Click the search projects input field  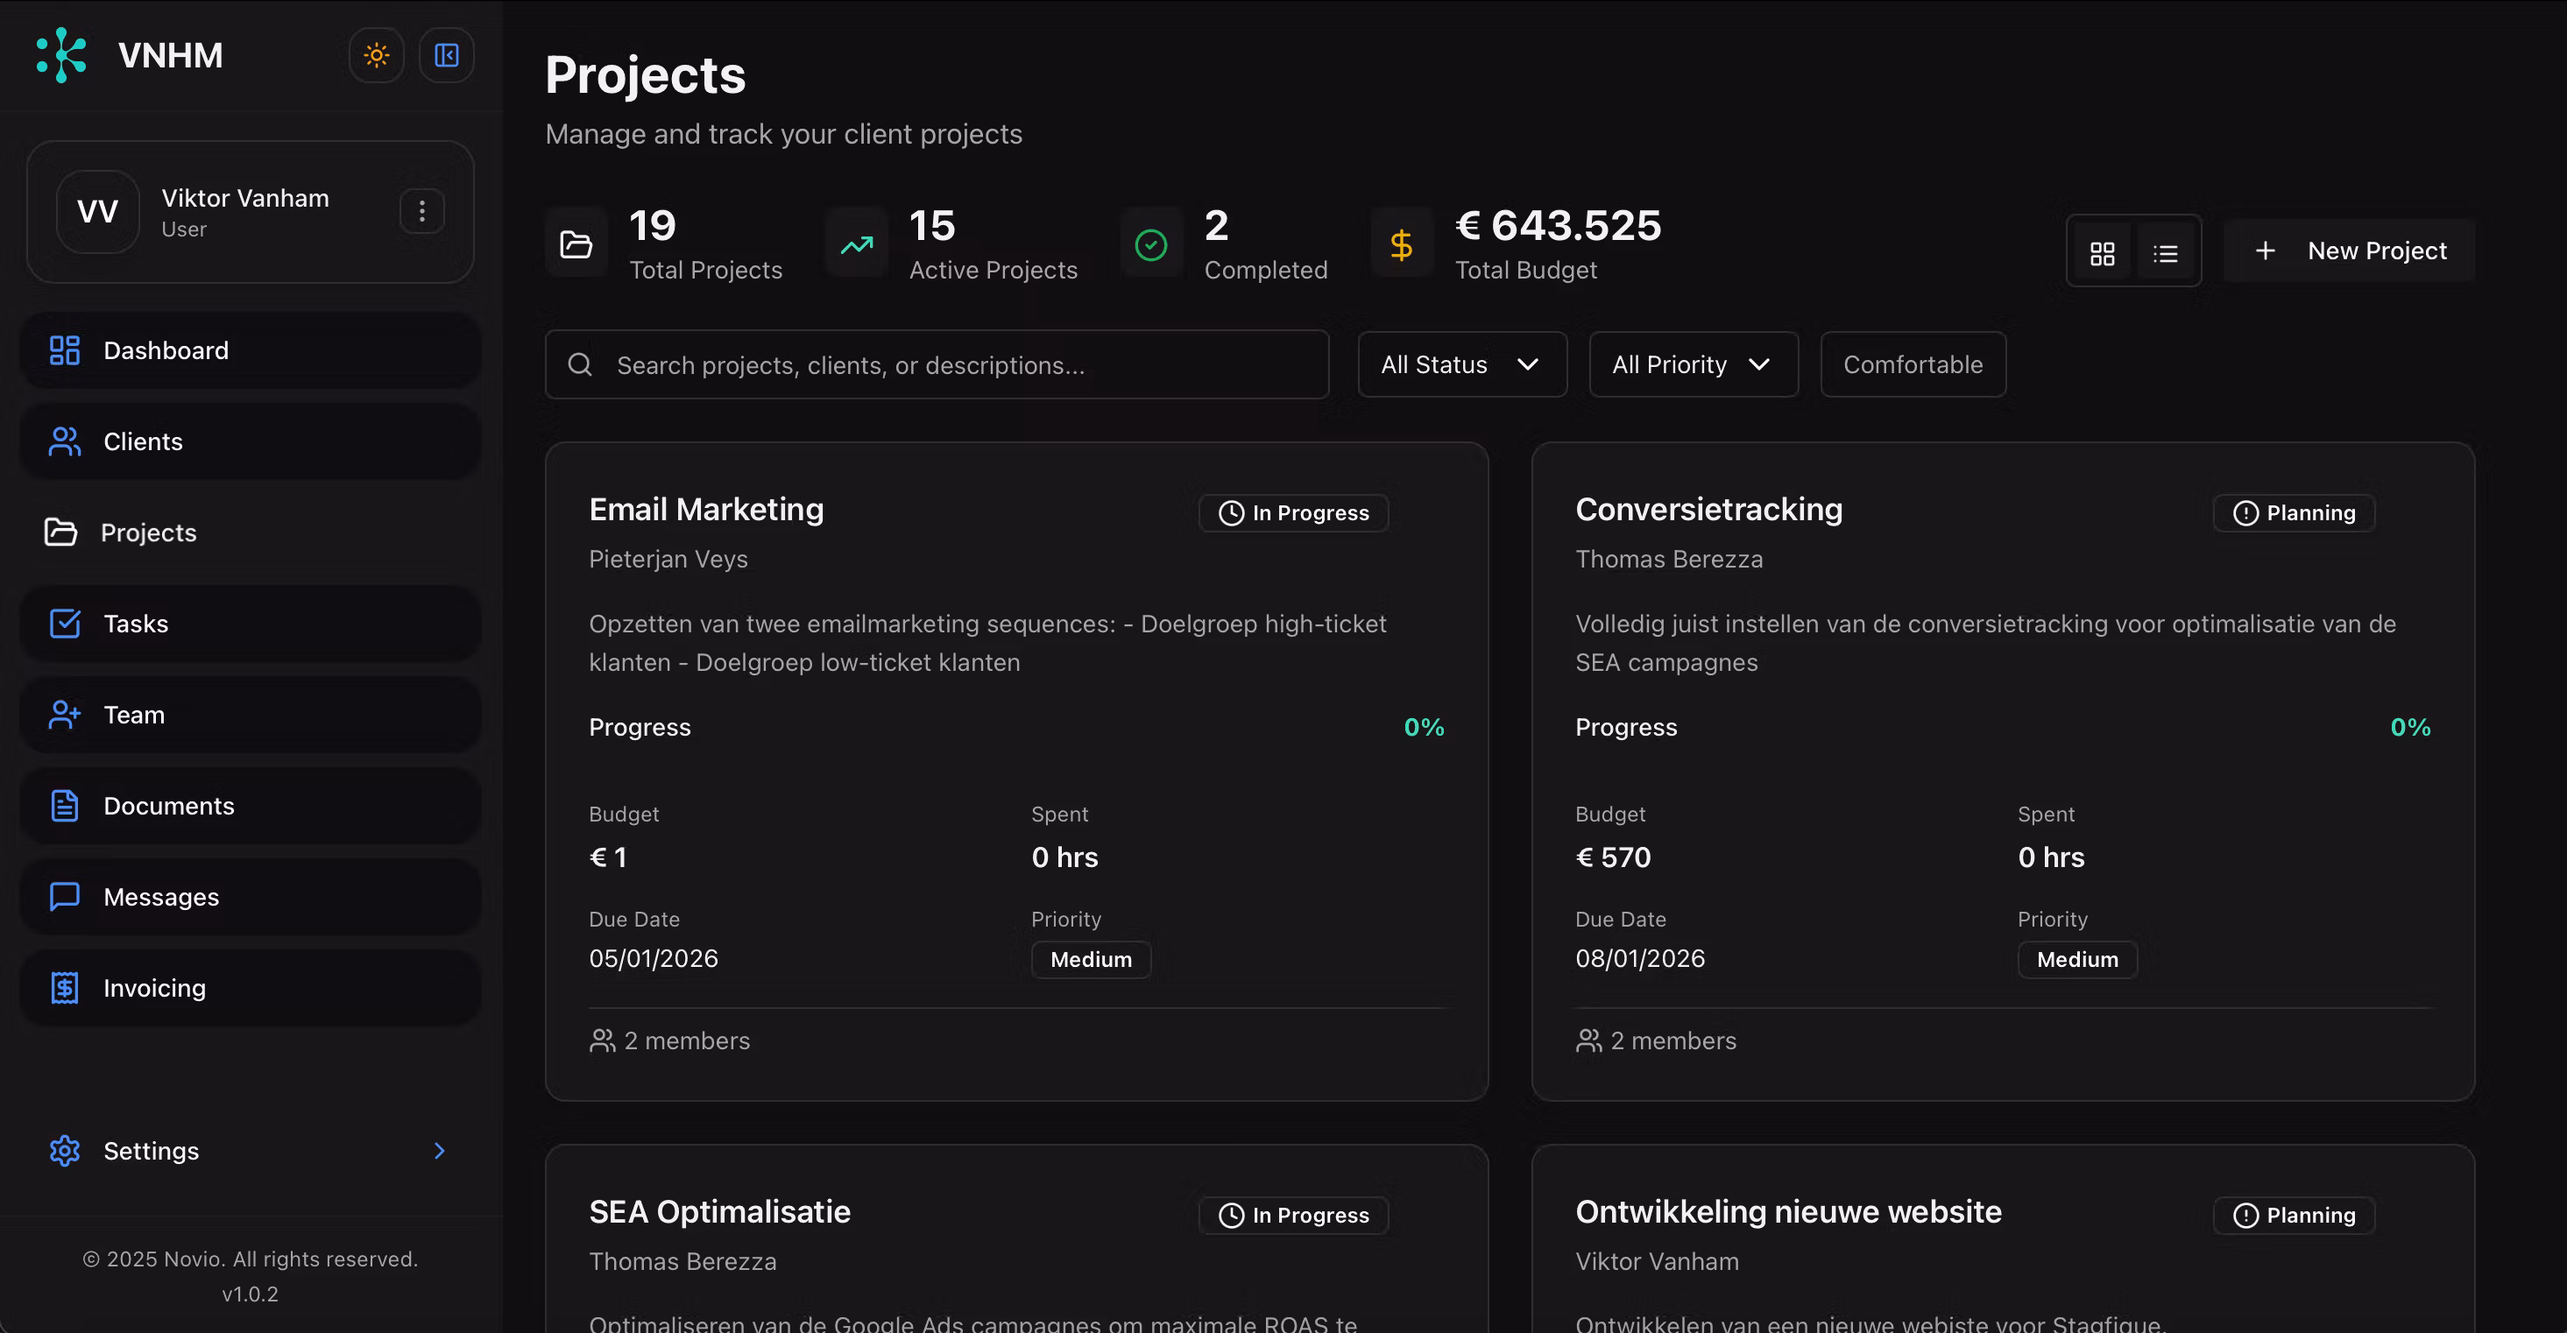click(937, 364)
